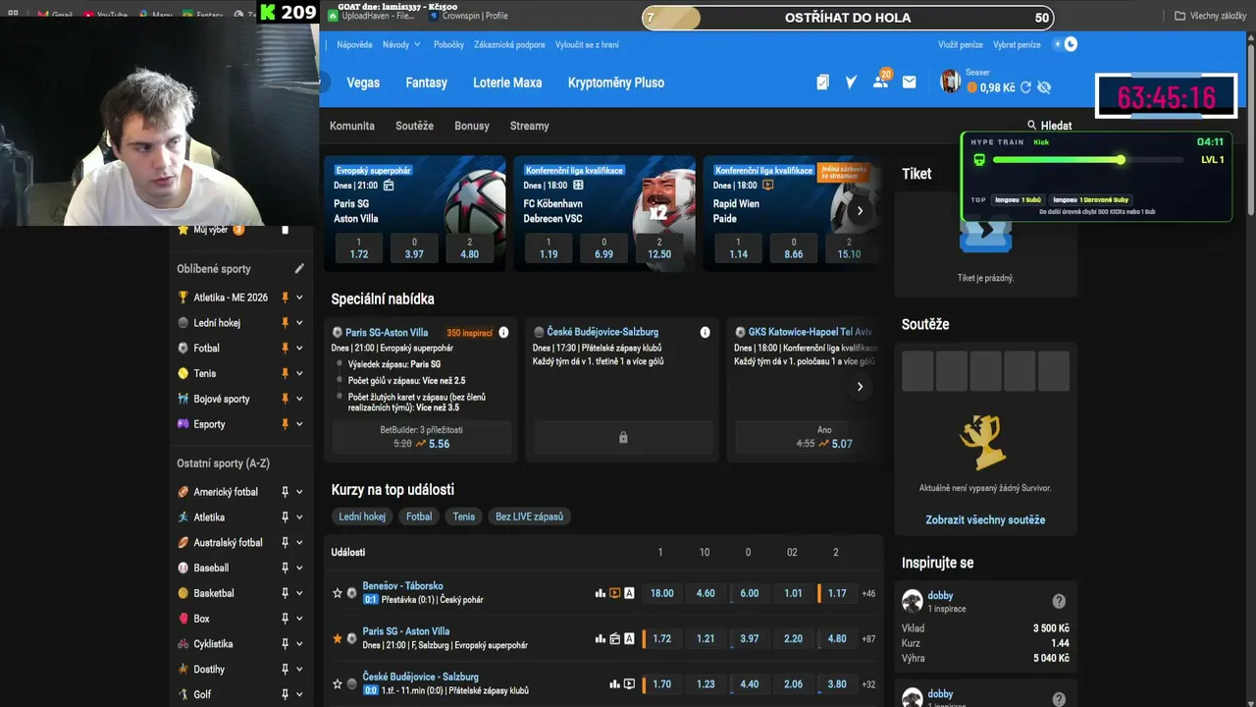
Task: Refresh the account balance
Action: (x=1025, y=87)
